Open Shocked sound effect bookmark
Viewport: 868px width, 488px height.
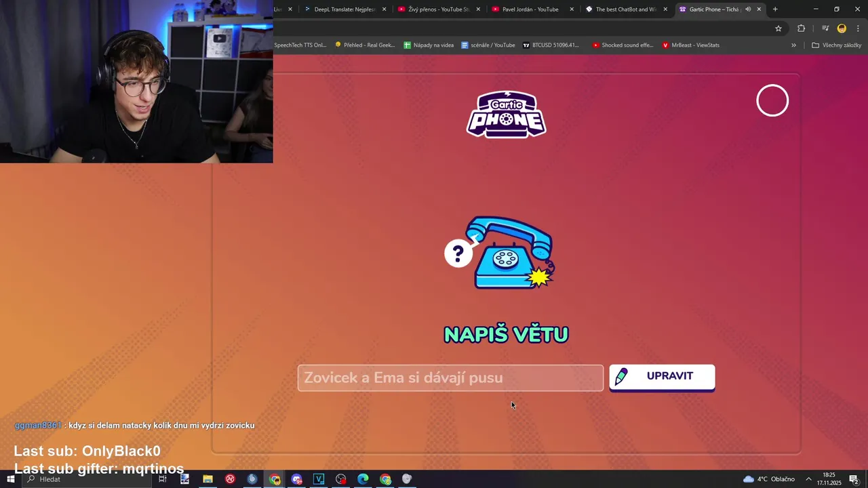(623, 45)
